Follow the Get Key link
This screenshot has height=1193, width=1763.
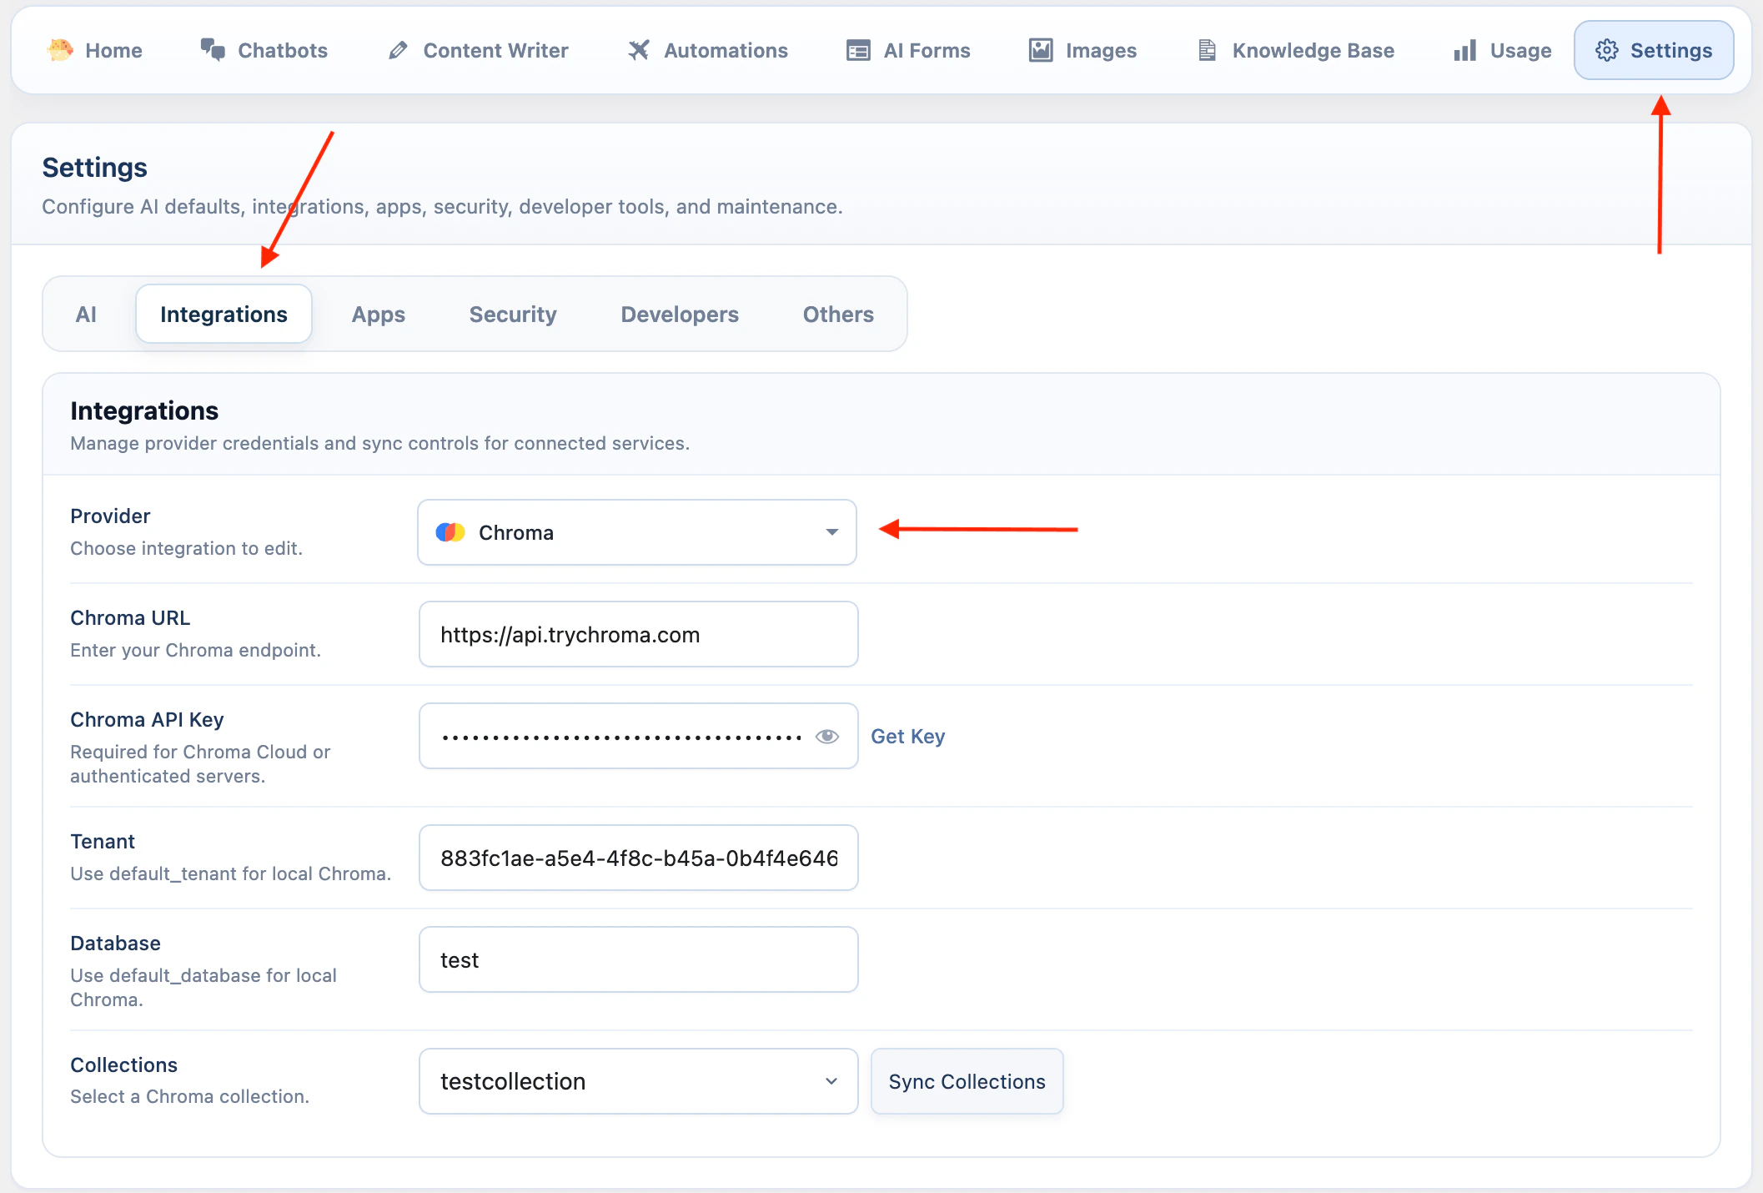click(908, 736)
